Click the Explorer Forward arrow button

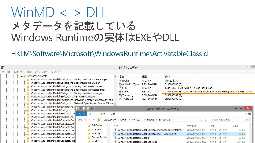point(85,120)
